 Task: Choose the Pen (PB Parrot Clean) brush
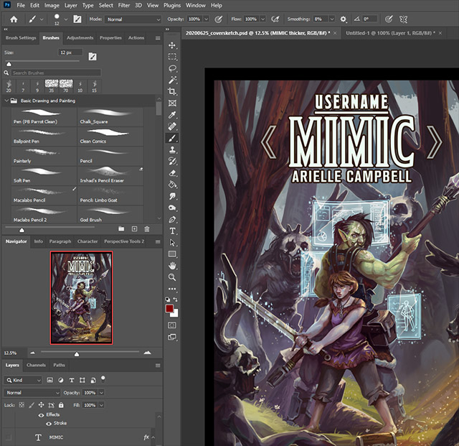tap(44, 117)
